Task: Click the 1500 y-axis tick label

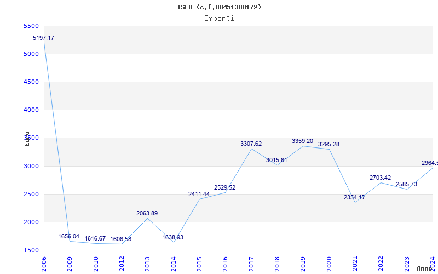Action: point(31,250)
